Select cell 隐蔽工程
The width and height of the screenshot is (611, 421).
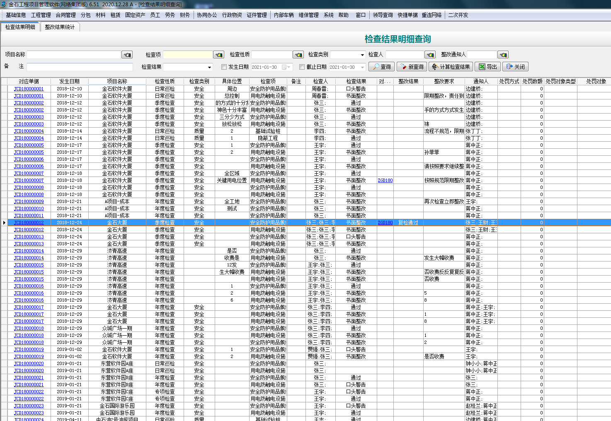click(x=268, y=138)
